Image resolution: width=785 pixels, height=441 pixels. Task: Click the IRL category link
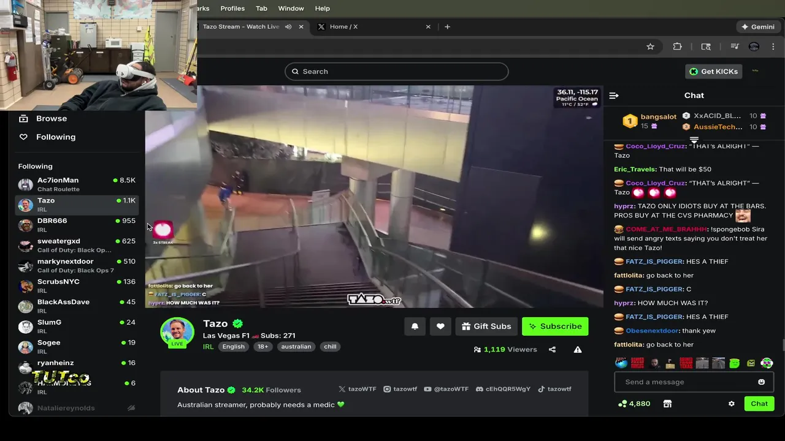pyautogui.click(x=209, y=347)
